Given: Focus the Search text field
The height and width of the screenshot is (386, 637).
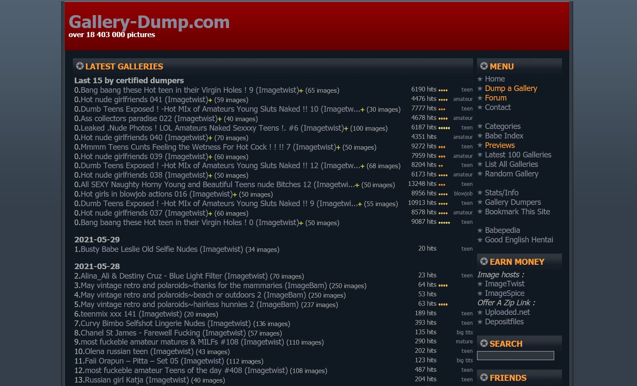Looking at the screenshot, I should point(515,356).
